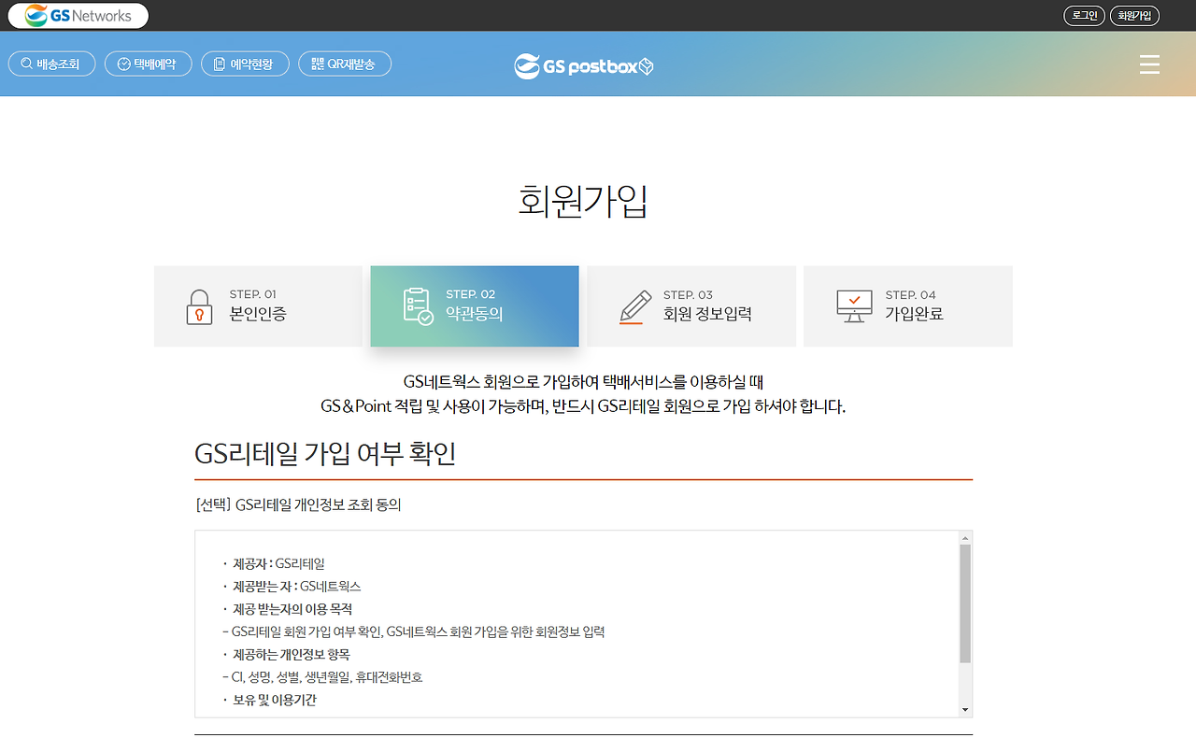Select STEP 04 가입완료 tab
The height and width of the screenshot is (752, 1196).
click(908, 306)
